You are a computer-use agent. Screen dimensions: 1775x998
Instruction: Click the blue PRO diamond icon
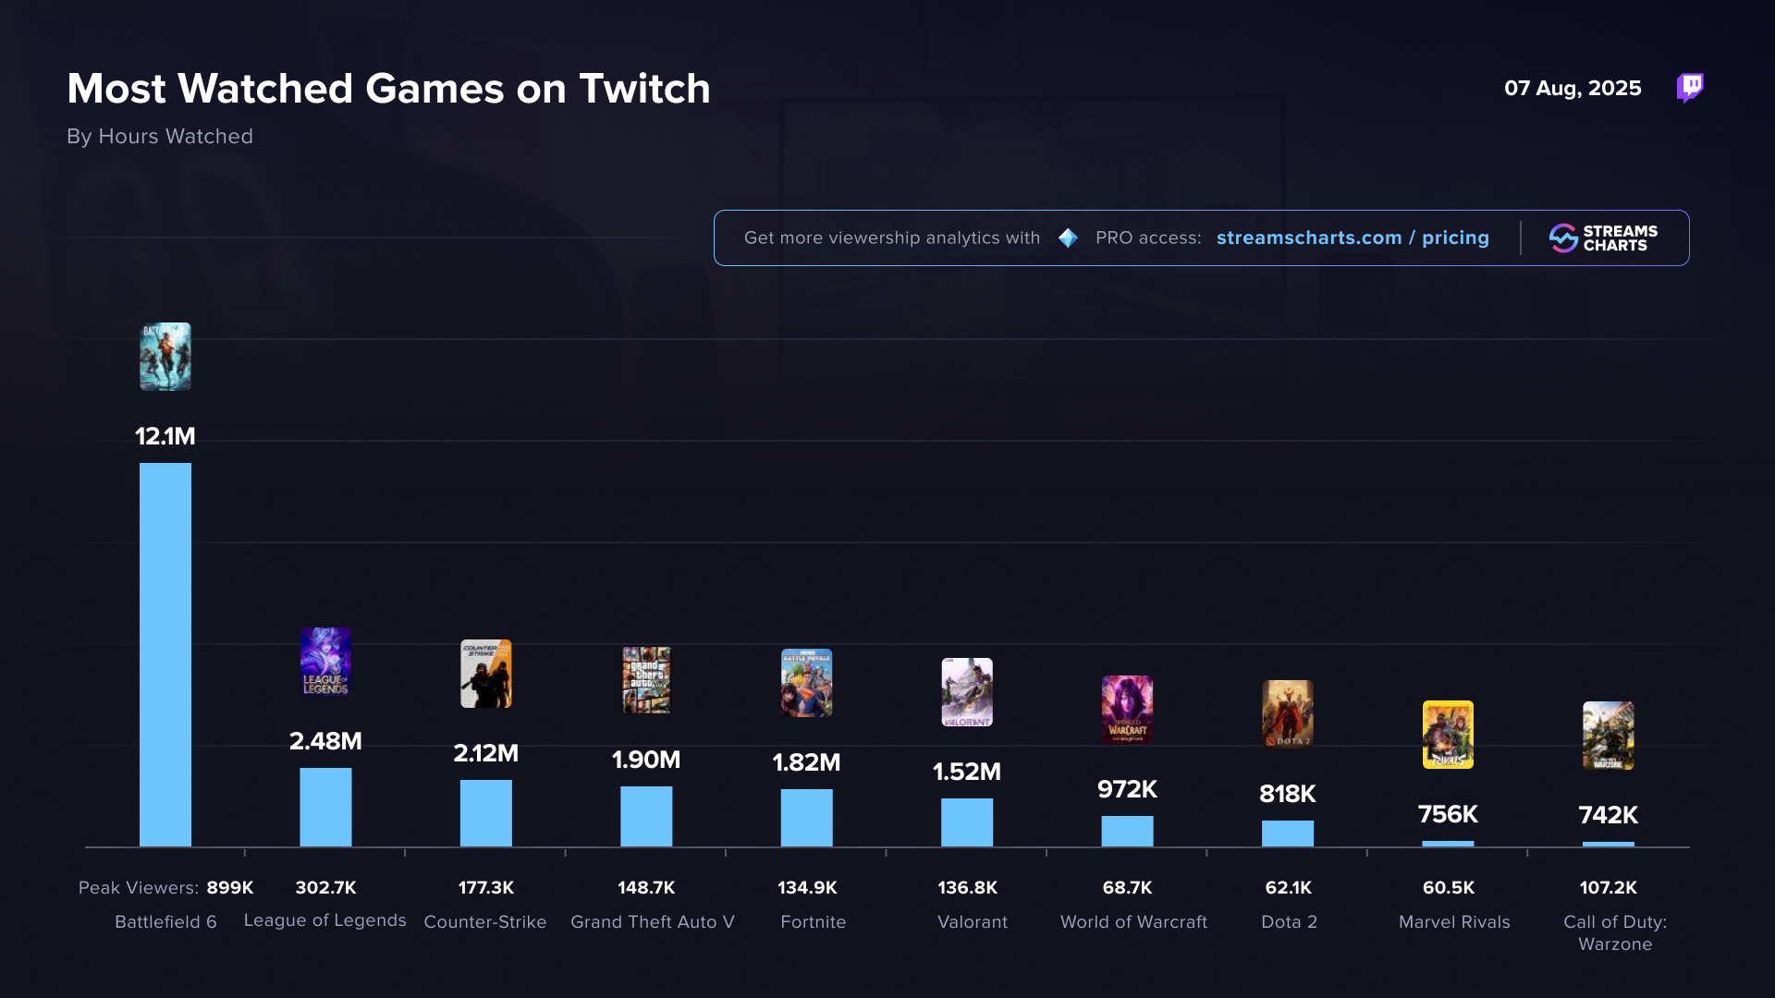1068,238
